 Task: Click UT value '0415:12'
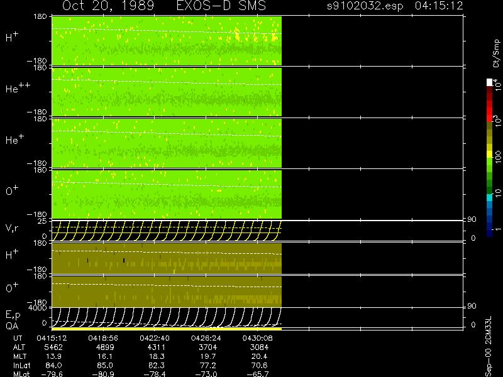pyautogui.click(x=52, y=338)
